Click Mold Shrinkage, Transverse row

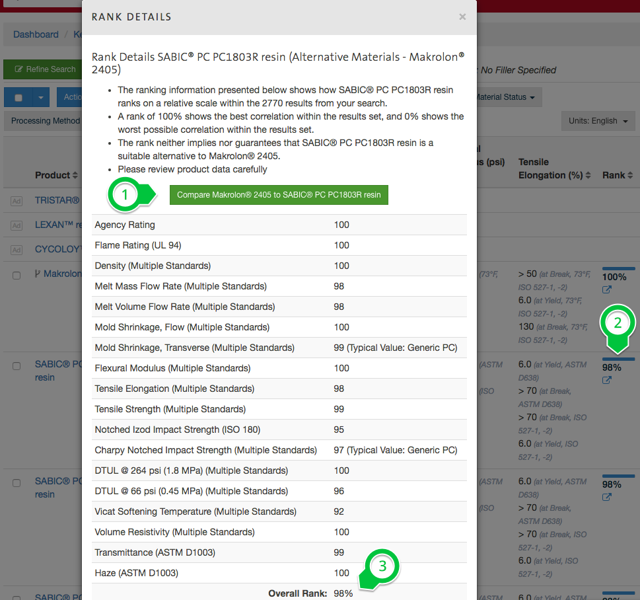click(x=279, y=348)
